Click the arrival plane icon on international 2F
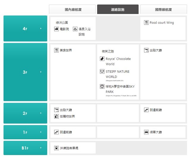 click(146, 110)
